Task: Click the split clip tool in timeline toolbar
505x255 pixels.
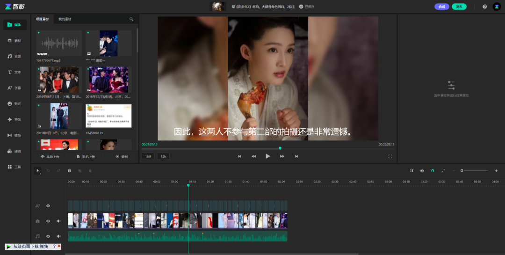Action: [70, 171]
